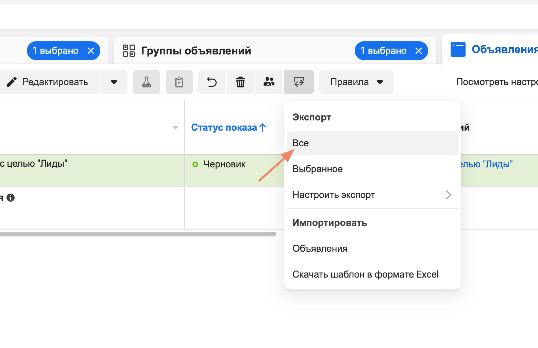Click the horizontal scrollbar under the table

click(138, 234)
